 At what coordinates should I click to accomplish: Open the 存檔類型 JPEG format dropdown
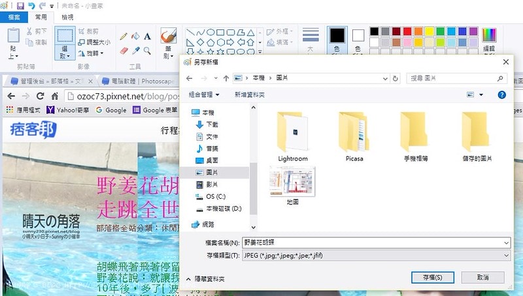(377, 256)
